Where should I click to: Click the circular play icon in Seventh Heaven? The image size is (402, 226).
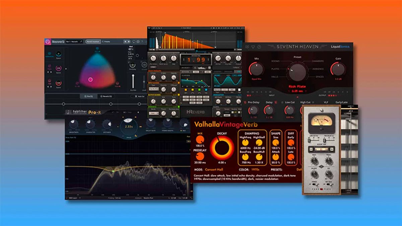(x=259, y=47)
